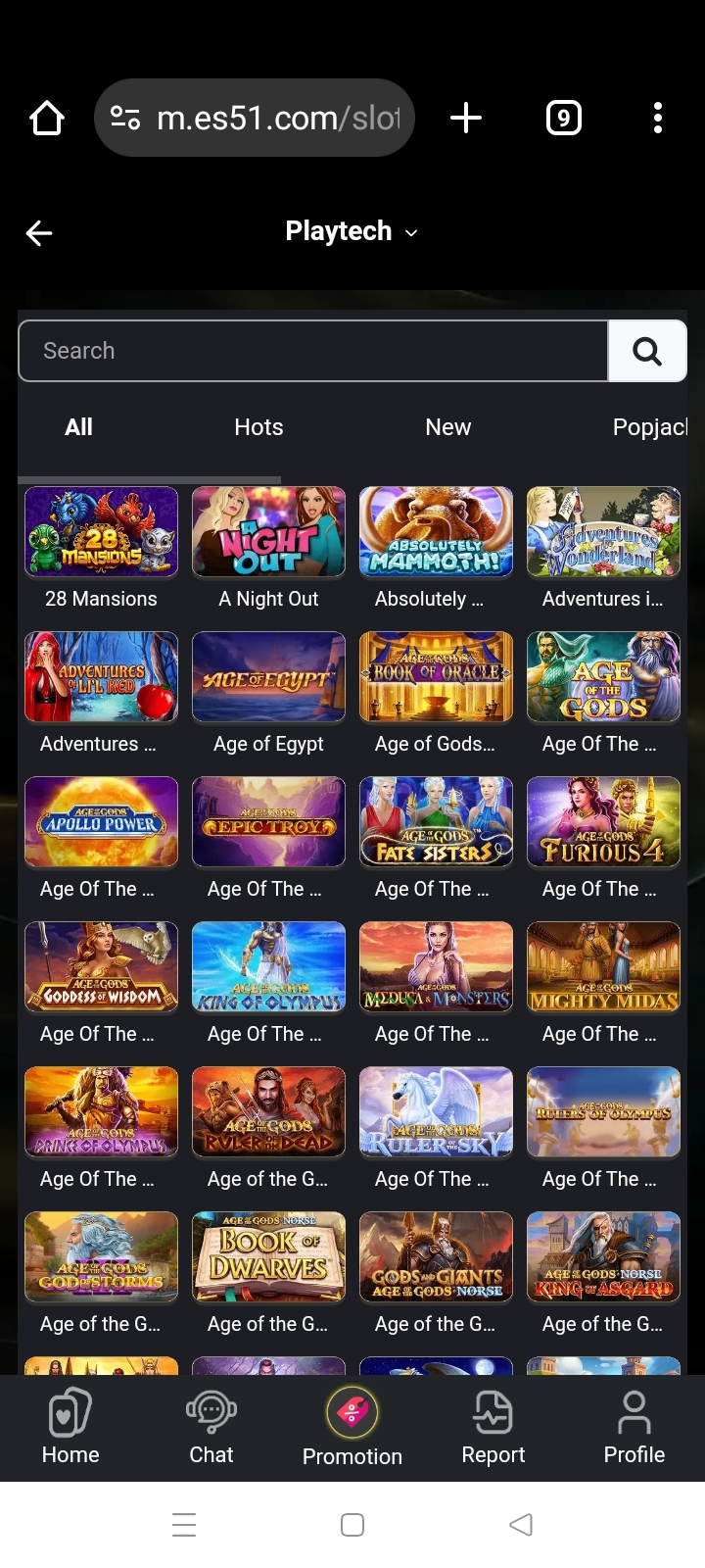Tap the Home label in bottom navigation
The width and height of the screenshot is (705, 1568).
click(70, 1454)
